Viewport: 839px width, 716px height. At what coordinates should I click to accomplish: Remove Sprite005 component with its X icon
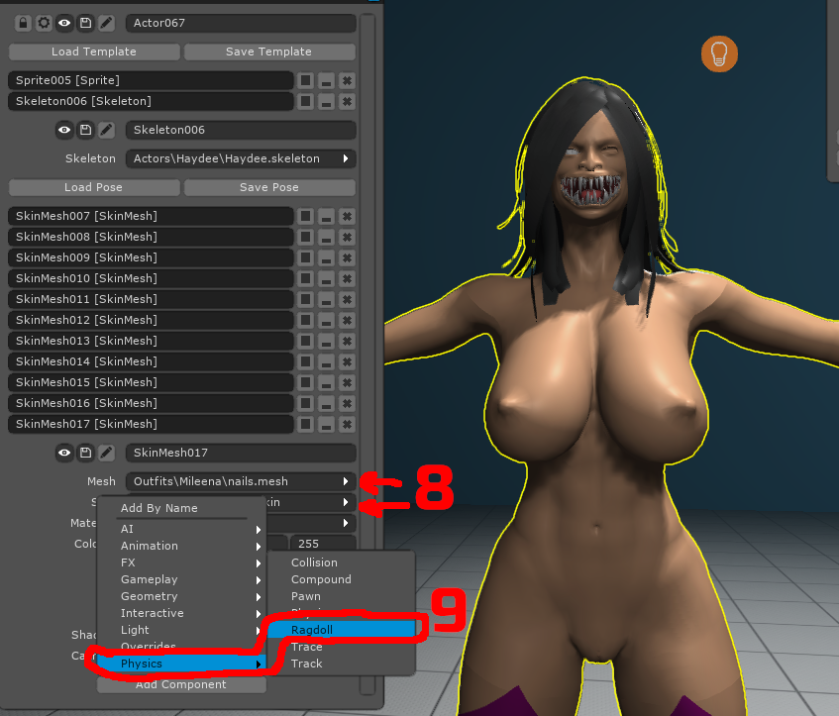point(347,81)
